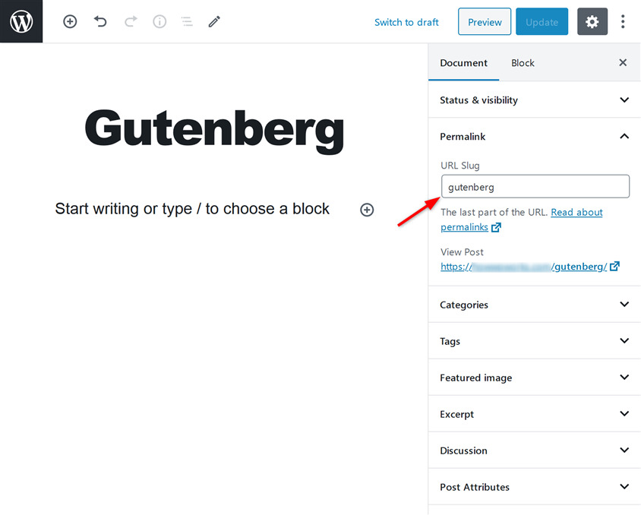Open the three-dot more options menu
The image size is (641, 515).
click(623, 22)
